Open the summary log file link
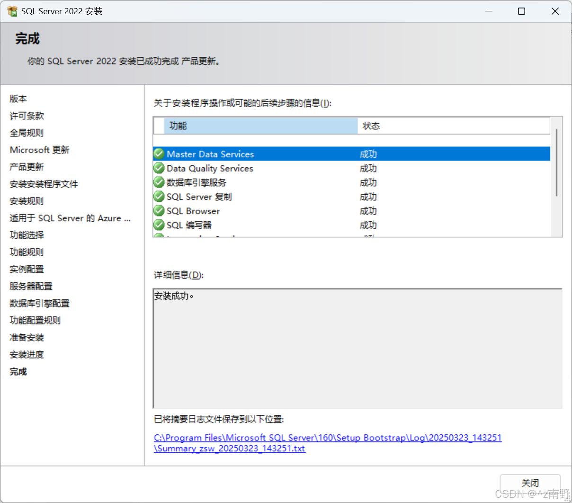 tap(327, 438)
